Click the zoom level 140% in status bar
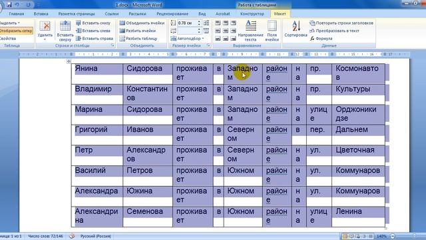 (x=381, y=236)
